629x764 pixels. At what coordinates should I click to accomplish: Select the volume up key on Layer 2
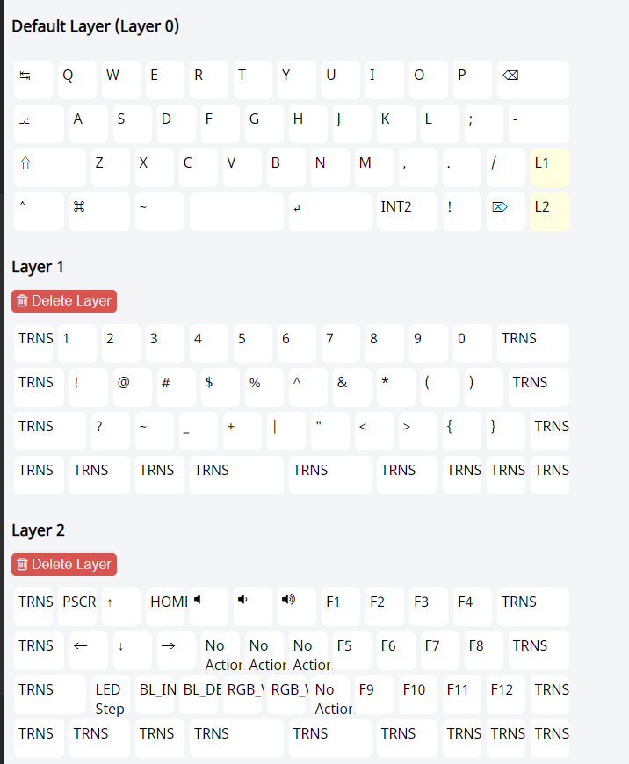(x=296, y=607)
